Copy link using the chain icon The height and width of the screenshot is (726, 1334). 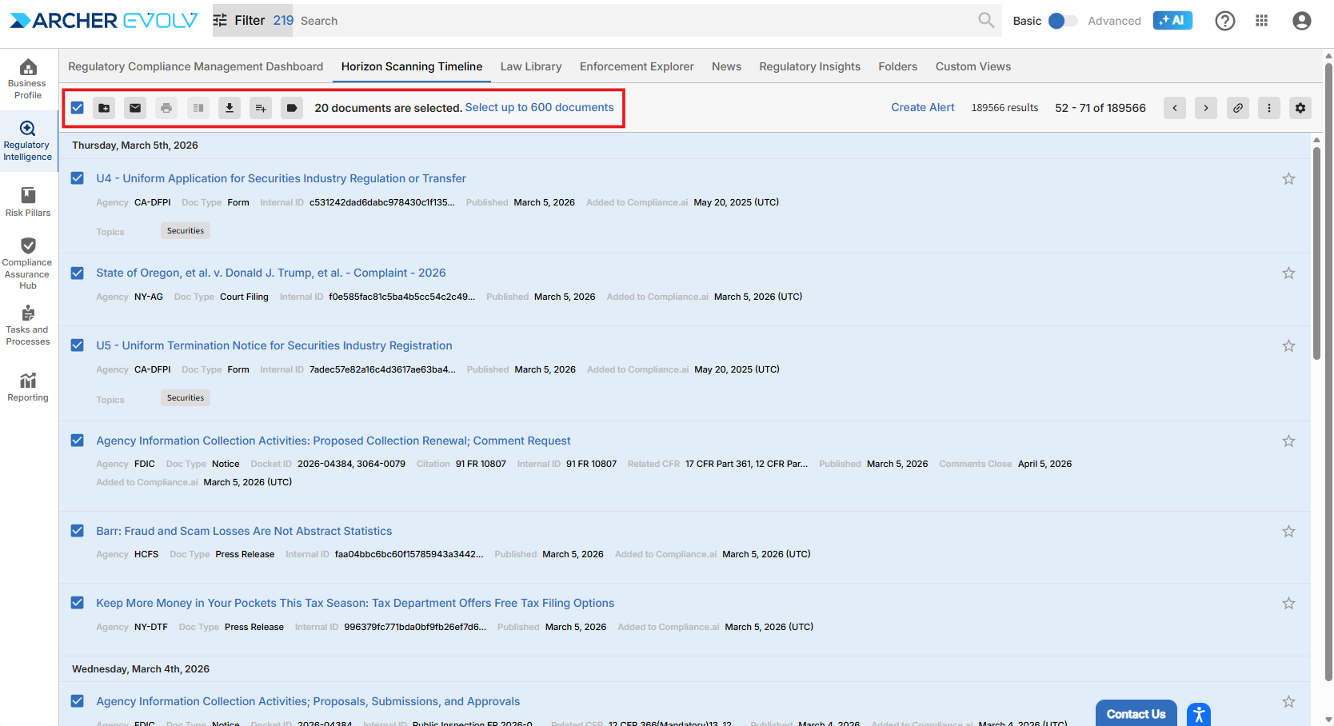click(1237, 108)
